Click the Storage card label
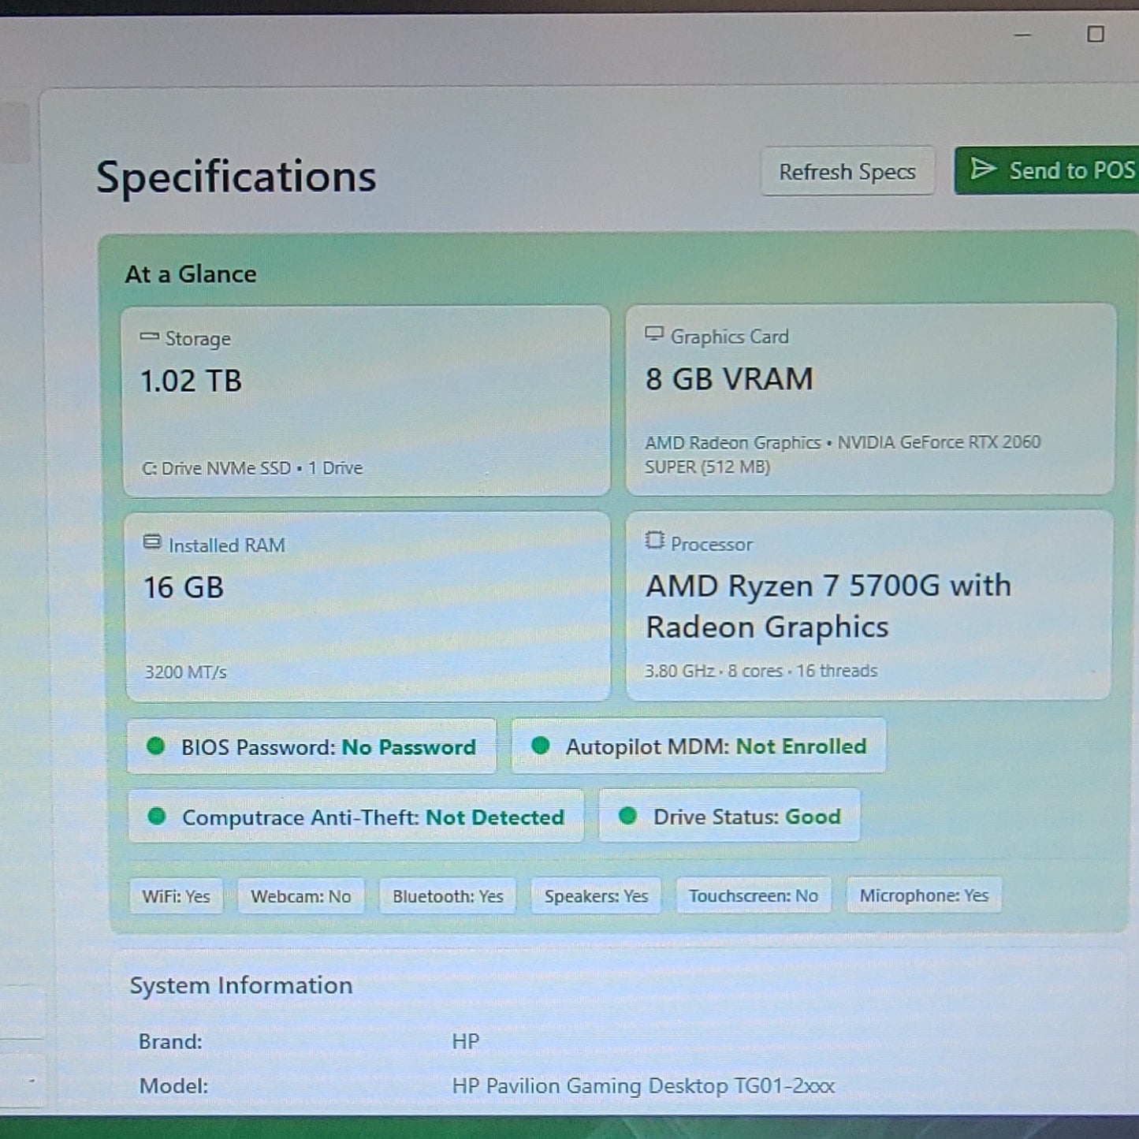Screen dimensions: 1139x1139 click(x=198, y=339)
